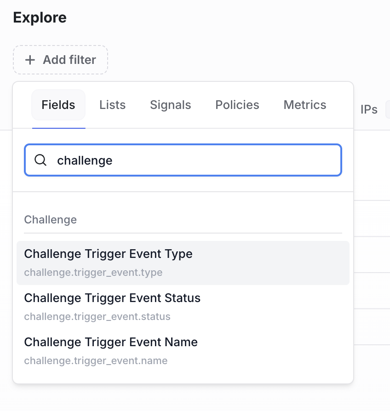This screenshot has height=411, width=390.
Task: Choose Challenge Trigger Event Type field
Action: click(183, 263)
